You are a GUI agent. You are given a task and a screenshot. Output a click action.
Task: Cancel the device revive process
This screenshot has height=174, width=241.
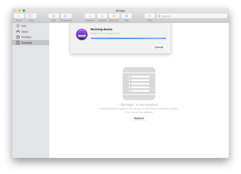tap(159, 47)
